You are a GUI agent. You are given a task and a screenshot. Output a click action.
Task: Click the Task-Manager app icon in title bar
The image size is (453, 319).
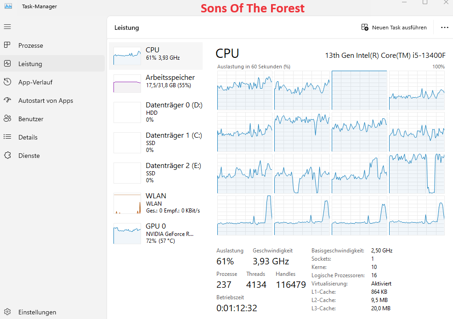8,6
